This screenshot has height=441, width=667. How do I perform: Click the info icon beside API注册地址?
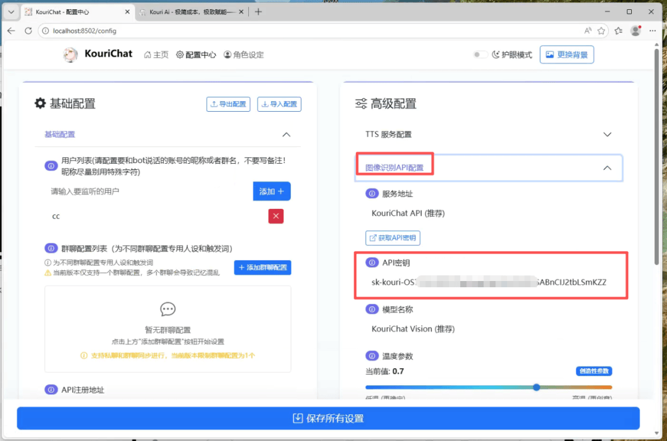click(51, 390)
